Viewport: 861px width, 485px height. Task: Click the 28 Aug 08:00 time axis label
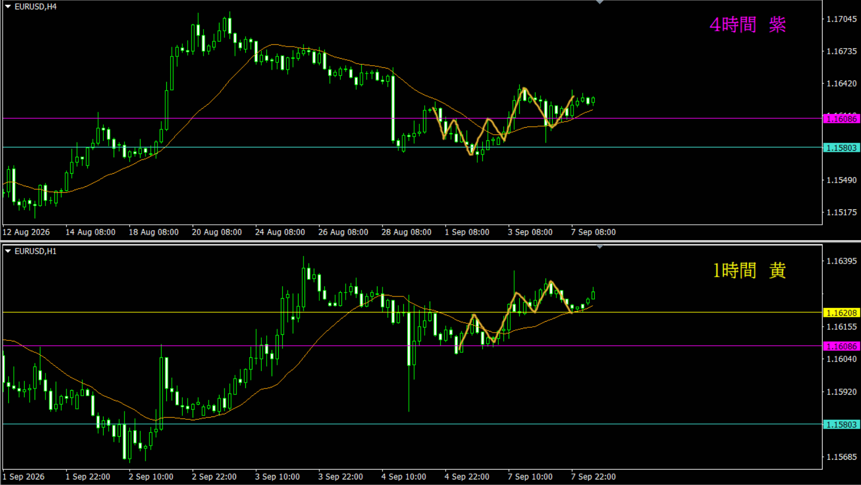406,232
